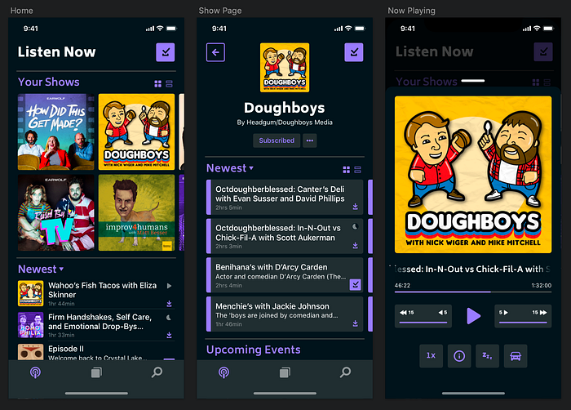Tap progress icon on In-N-Out vs Chick-Fil-A episode
Image resolution: width=571 pixels, height=410 pixels.
coord(355,227)
